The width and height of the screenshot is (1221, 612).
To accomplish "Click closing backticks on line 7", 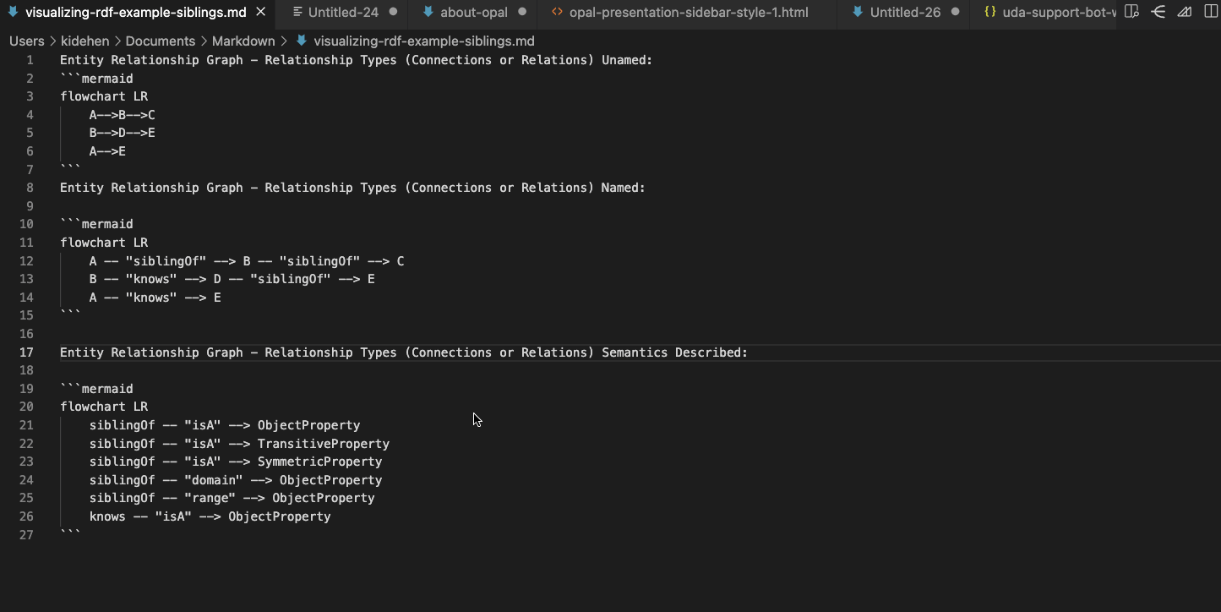I will [71, 169].
